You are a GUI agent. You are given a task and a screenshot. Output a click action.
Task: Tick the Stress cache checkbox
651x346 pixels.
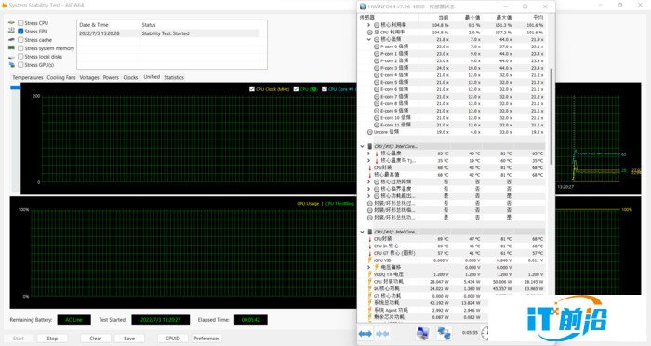click(x=20, y=40)
